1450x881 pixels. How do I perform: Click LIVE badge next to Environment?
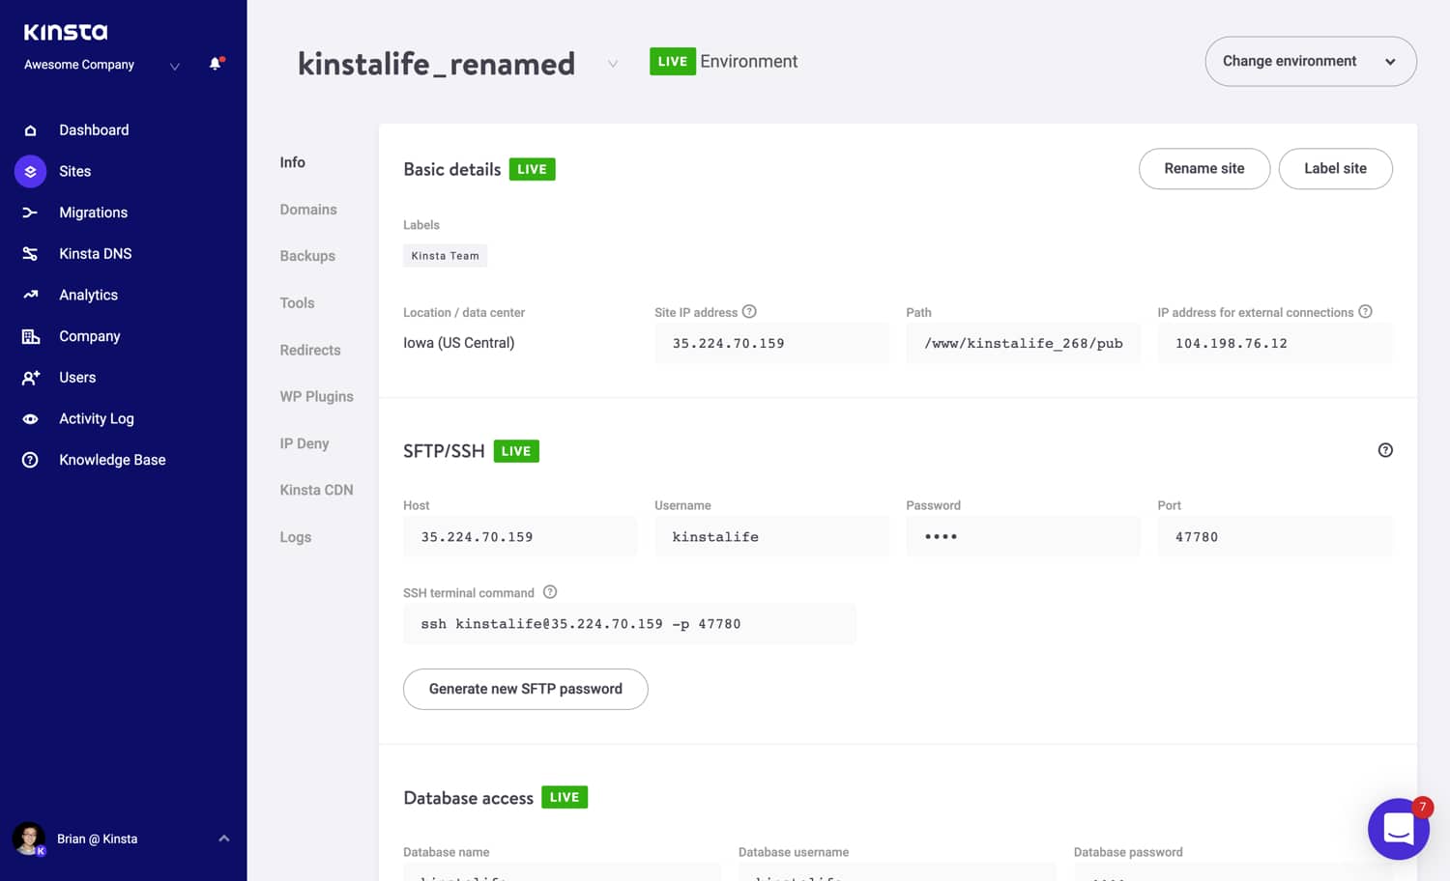[673, 61]
